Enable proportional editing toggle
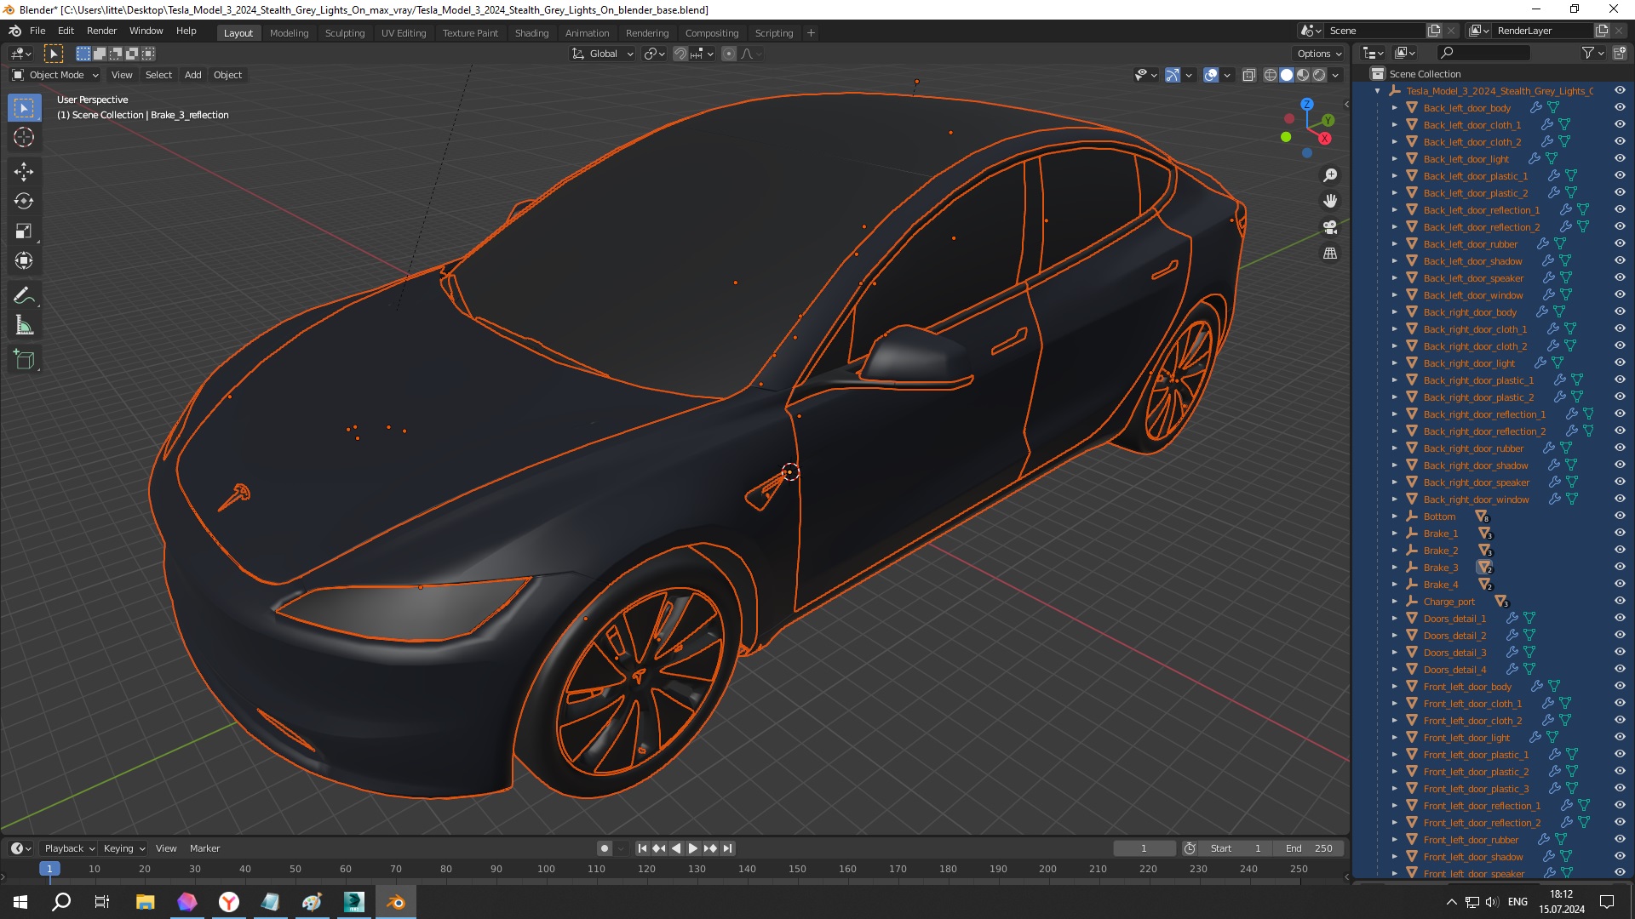Image resolution: width=1635 pixels, height=919 pixels. [729, 54]
